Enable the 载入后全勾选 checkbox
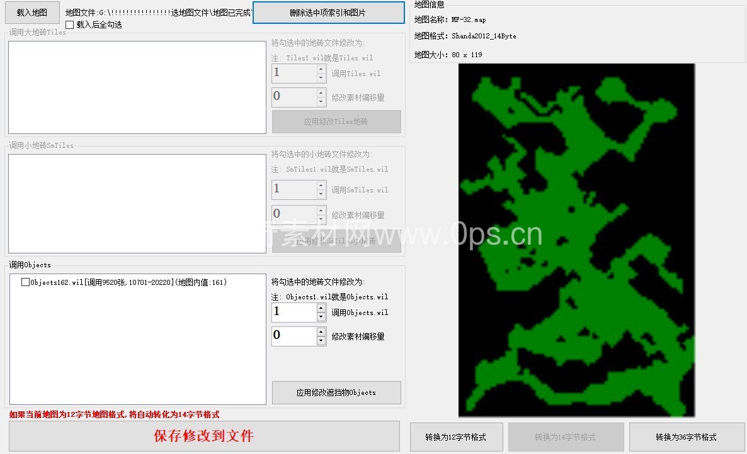747x454 pixels. point(70,25)
